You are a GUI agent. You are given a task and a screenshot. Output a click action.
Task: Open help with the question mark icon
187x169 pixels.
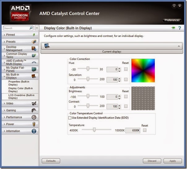[180, 28]
